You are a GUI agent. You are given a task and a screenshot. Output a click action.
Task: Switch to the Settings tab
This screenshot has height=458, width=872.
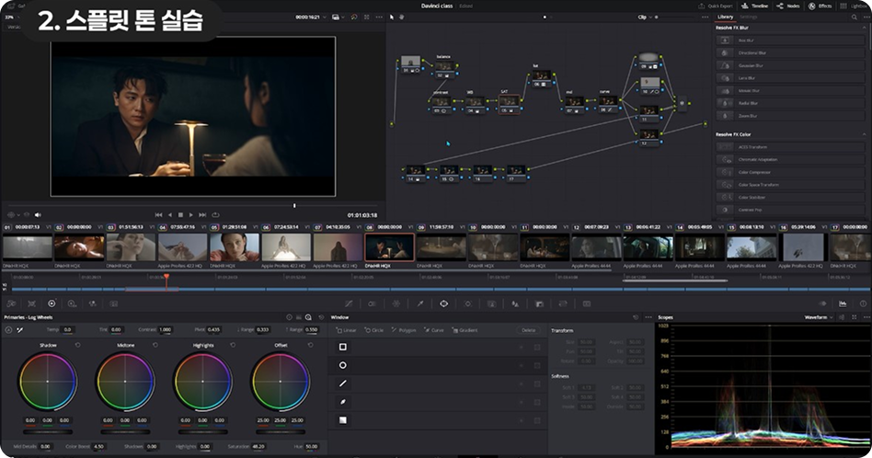(750, 17)
